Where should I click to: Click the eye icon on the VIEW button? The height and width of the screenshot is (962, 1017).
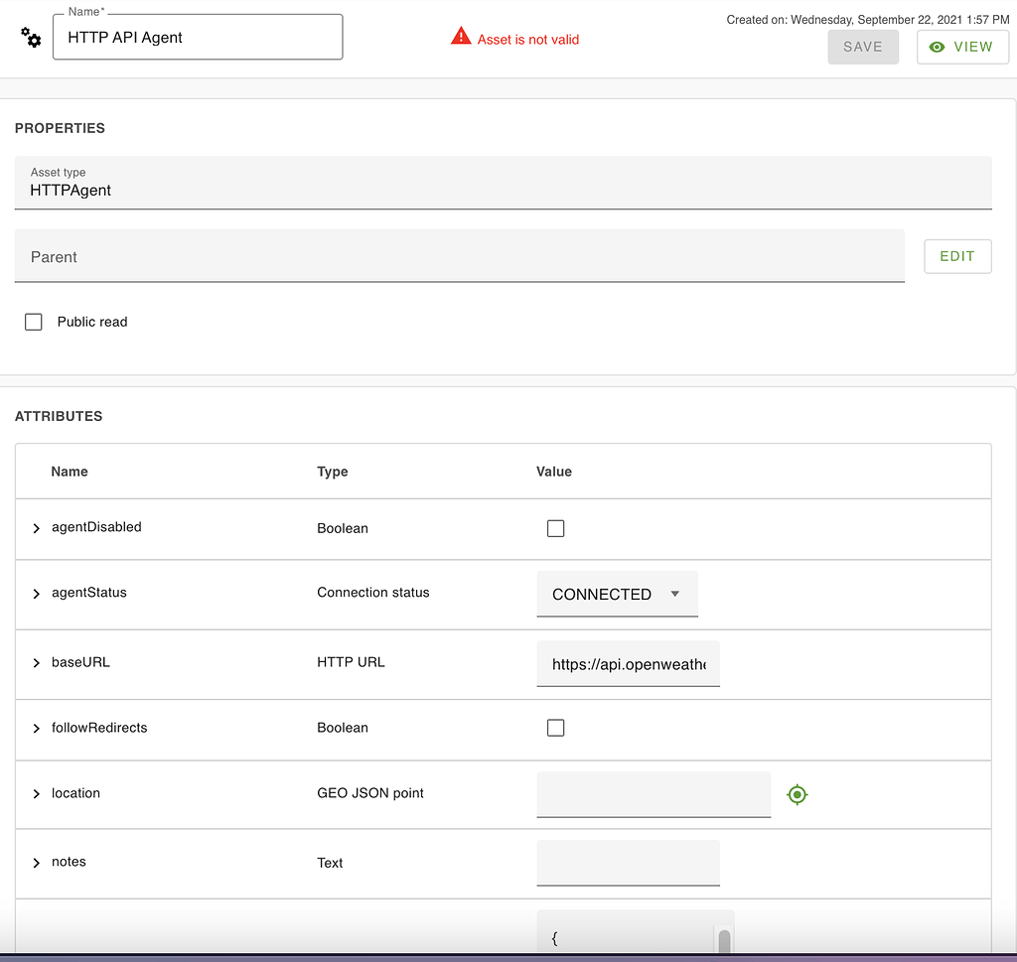point(935,47)
